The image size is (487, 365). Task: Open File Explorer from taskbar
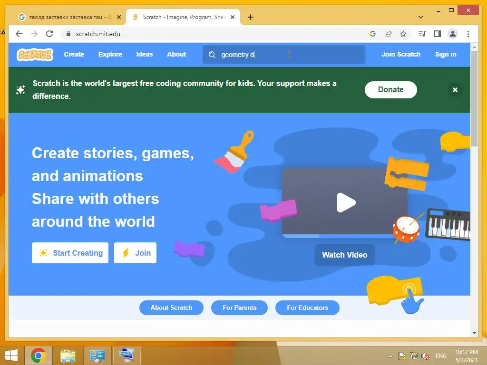(68, 355)
